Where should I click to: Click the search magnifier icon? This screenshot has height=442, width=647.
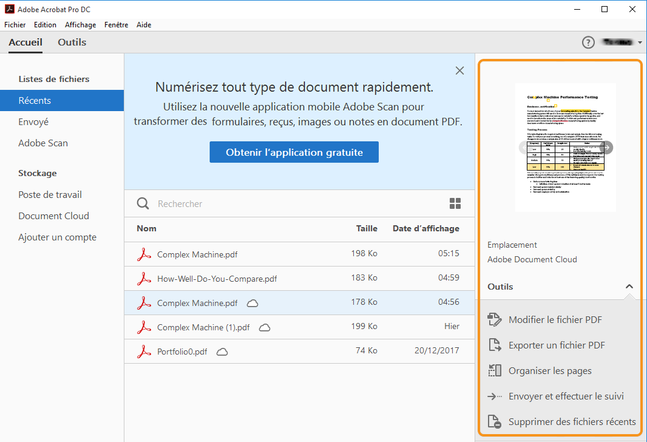pos(143,203)
